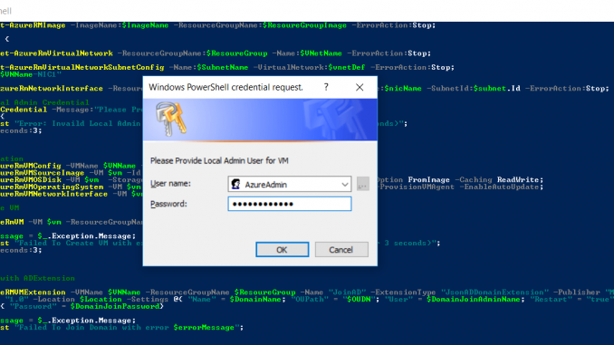Click the keys icon in dialog banner

pyautogui.click(x=171, y=119)
